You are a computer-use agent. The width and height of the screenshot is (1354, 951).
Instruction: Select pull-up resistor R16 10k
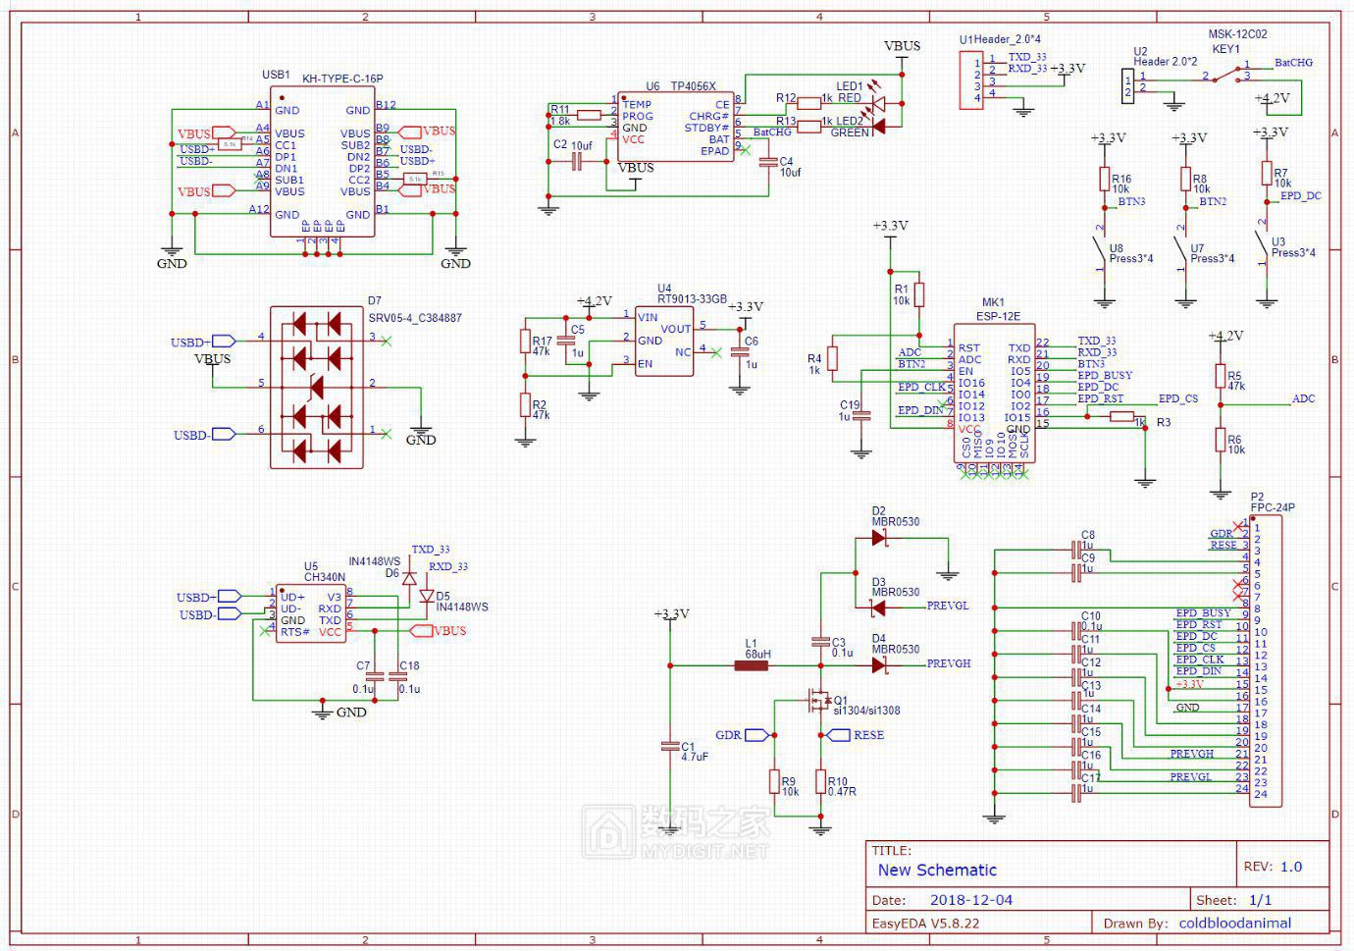1105,179
